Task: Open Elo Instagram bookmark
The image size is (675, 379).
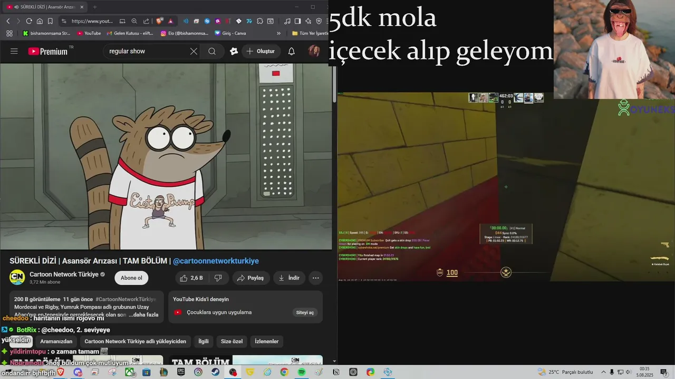Action: [x=185, y=33]
